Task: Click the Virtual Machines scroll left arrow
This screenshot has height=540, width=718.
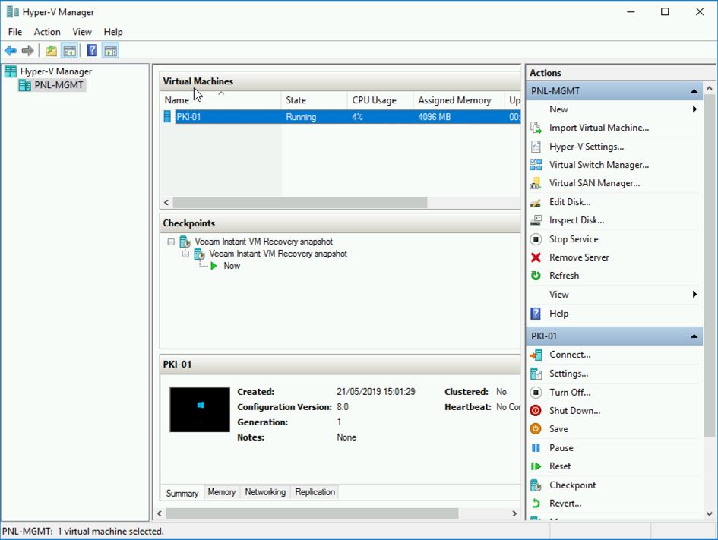Action: click(x=166, y=202)
